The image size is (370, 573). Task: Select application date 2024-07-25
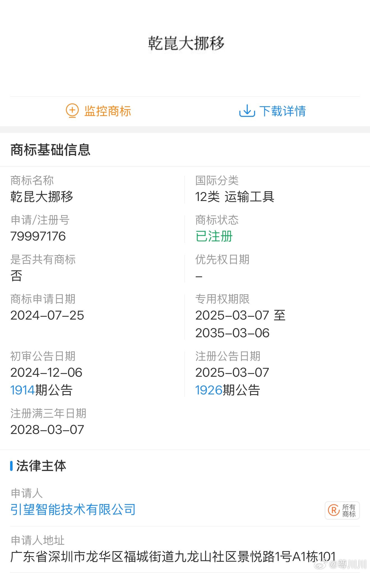[x=47, y=315]
